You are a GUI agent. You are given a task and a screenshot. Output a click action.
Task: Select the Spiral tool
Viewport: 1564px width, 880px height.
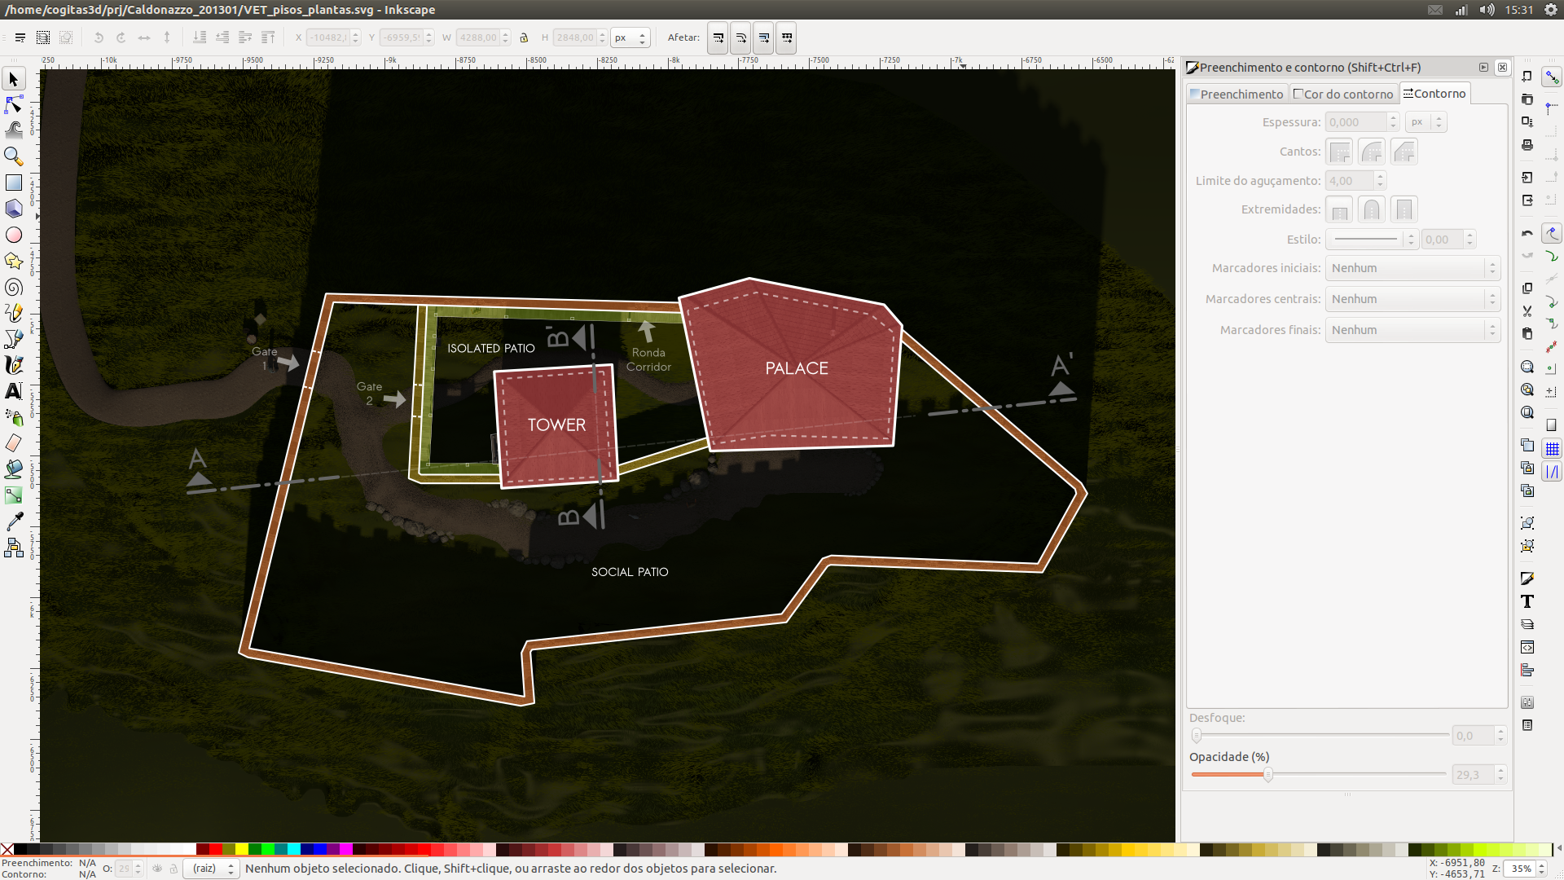pos(14,288)
